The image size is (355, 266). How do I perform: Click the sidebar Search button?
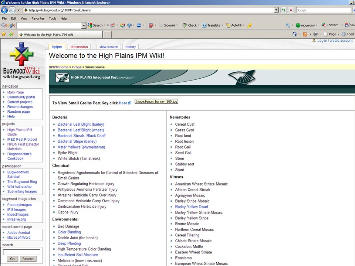click(x=28, y=259)
